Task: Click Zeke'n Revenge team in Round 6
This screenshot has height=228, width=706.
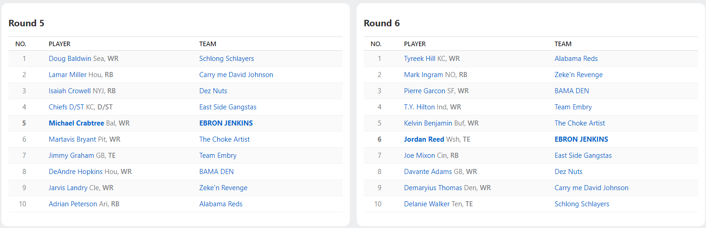Action: [578, 75]
